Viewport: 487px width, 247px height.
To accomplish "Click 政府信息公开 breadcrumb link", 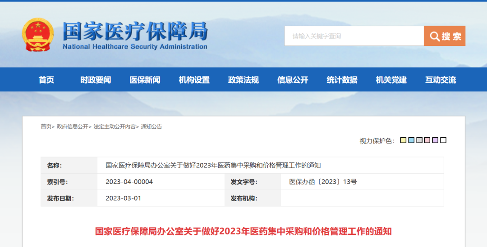I will pyautogui.click(x=72, y=127).
